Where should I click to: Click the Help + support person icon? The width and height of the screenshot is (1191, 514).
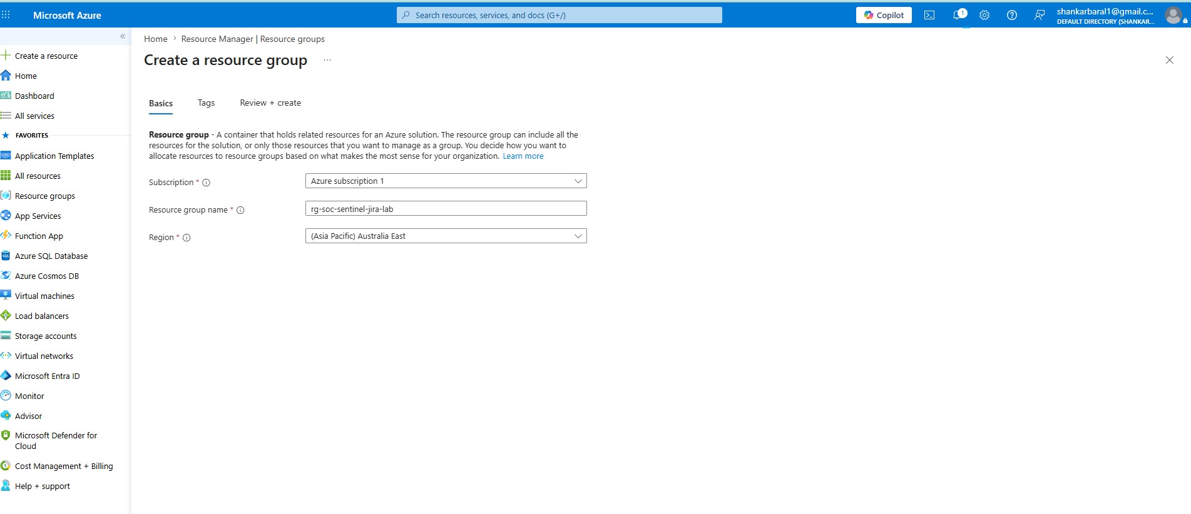[6, 486]
